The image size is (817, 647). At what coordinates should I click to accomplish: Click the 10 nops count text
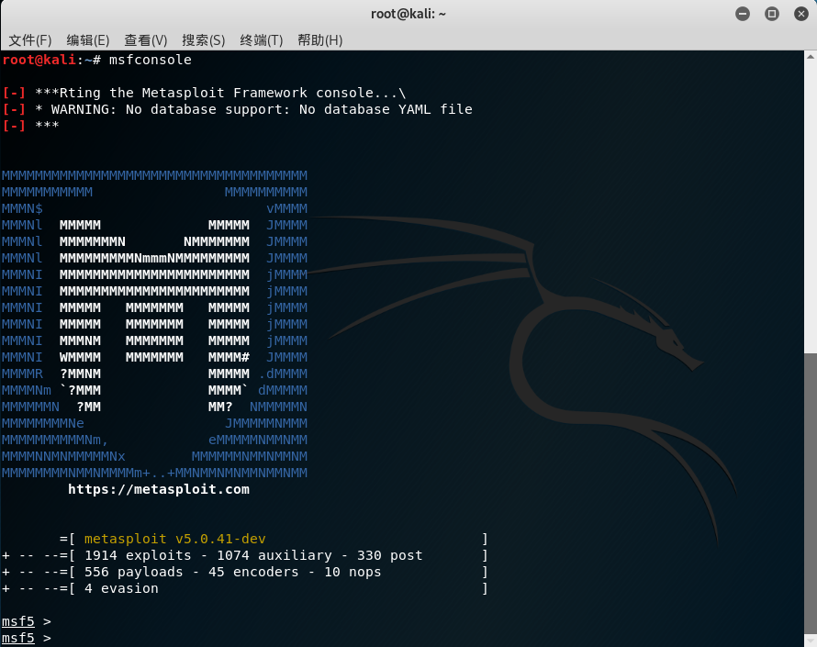coord(353,572)
